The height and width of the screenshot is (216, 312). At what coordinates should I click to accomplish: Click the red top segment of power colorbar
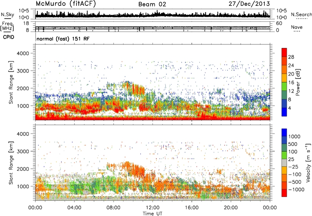pos(284,52)
